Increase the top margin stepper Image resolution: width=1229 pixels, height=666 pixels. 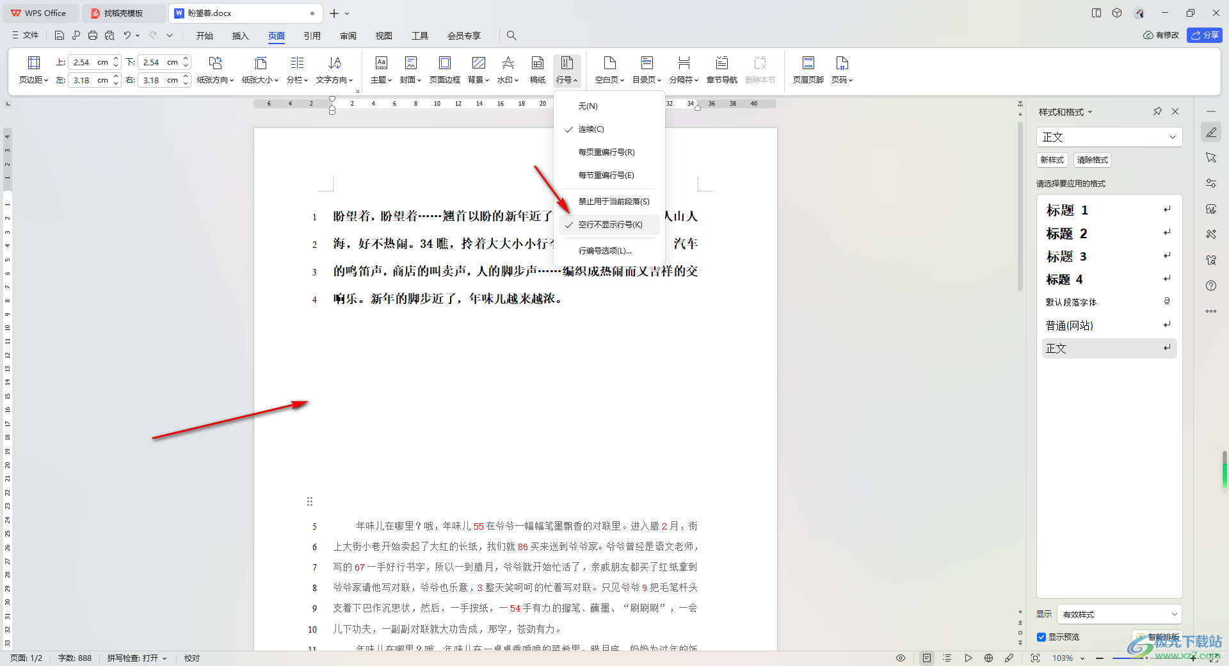tap(116, 59)
